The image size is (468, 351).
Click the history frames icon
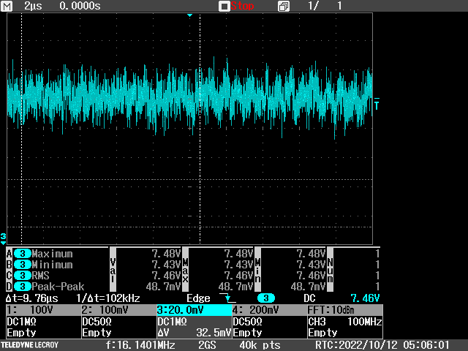(283, 6)
